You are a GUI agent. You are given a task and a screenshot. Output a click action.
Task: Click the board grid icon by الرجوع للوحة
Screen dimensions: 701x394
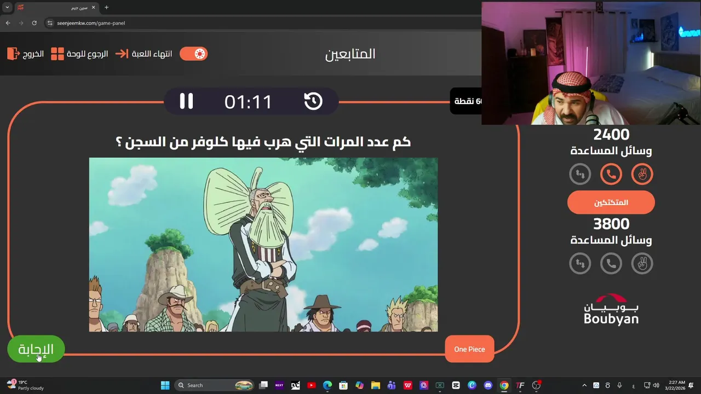coord(58,54)
